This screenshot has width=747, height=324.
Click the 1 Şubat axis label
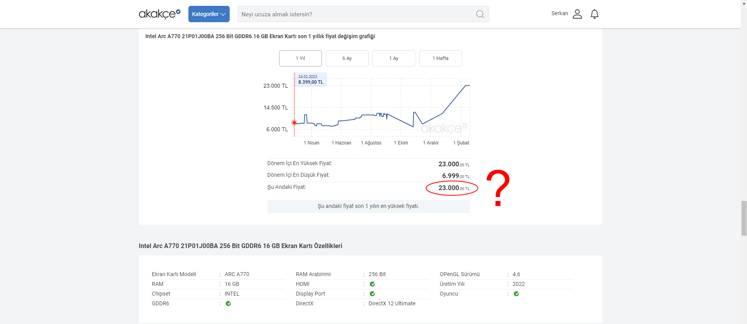(x=461, y=143)
